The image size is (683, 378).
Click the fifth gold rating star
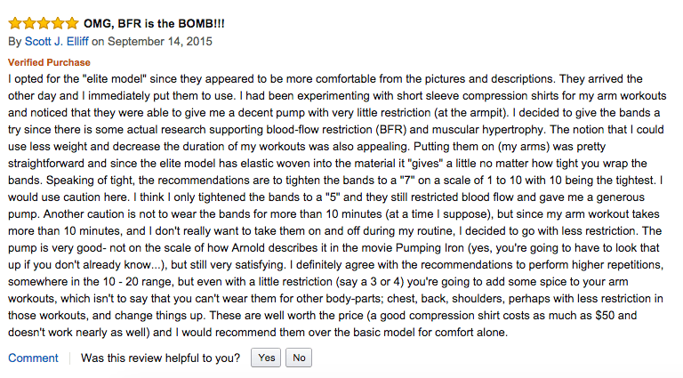(x=72, y=23)
